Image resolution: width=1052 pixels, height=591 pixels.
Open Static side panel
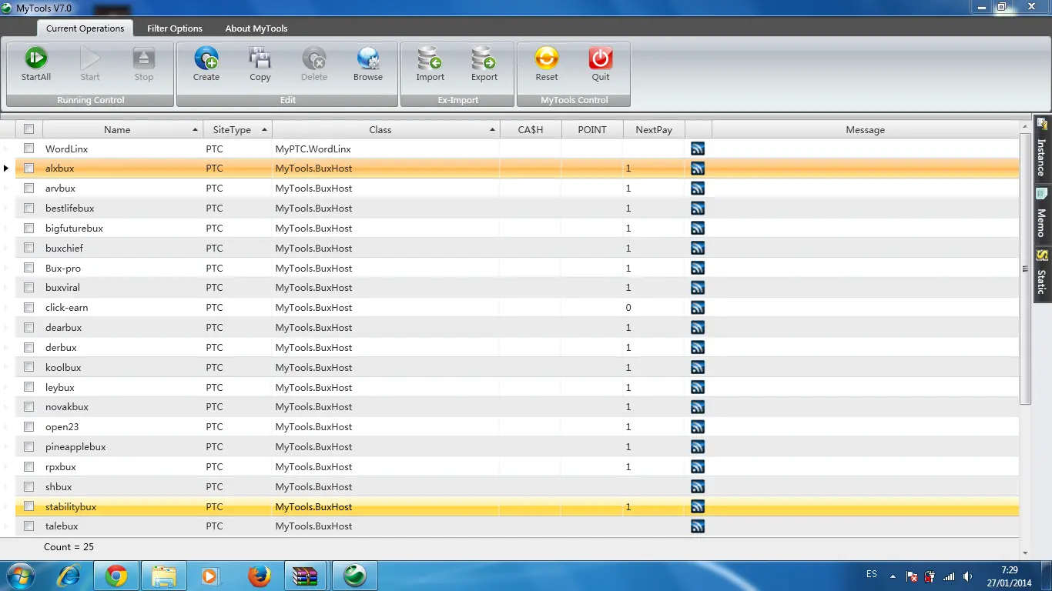tap(1042, 273)
